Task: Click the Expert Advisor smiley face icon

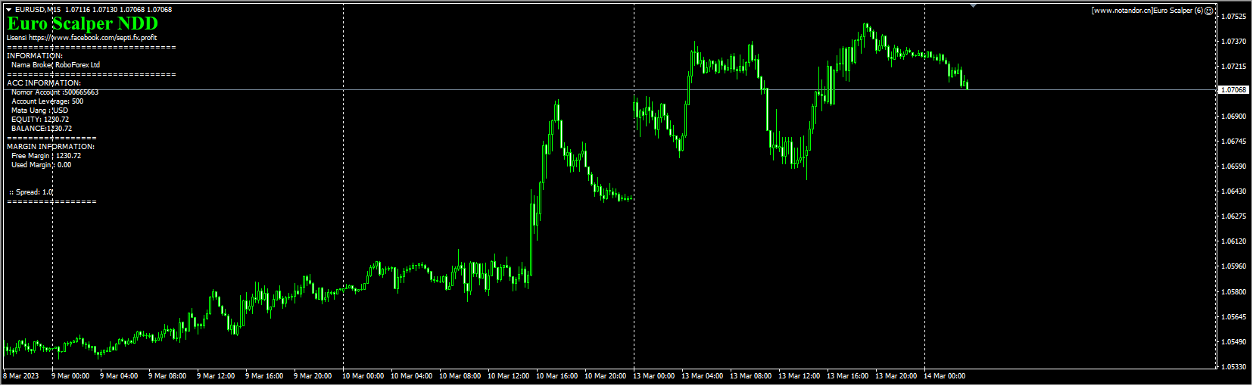Action: [x=1208, y=11]
